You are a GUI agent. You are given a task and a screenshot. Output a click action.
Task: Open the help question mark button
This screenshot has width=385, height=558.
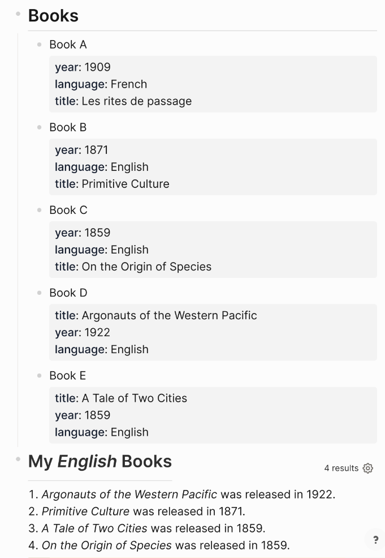376,540
